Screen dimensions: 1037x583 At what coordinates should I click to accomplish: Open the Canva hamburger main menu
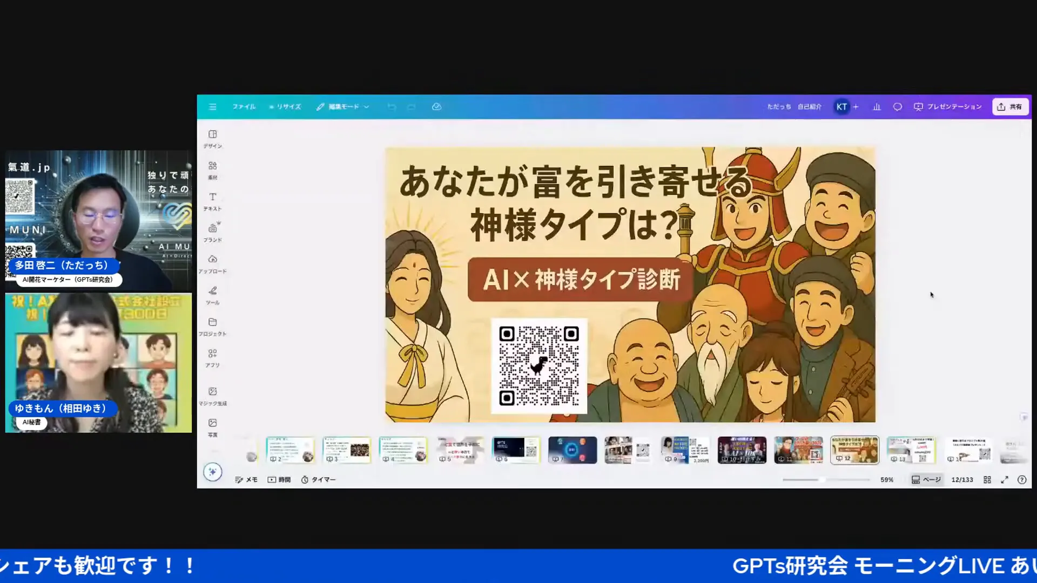coord(213,107)
